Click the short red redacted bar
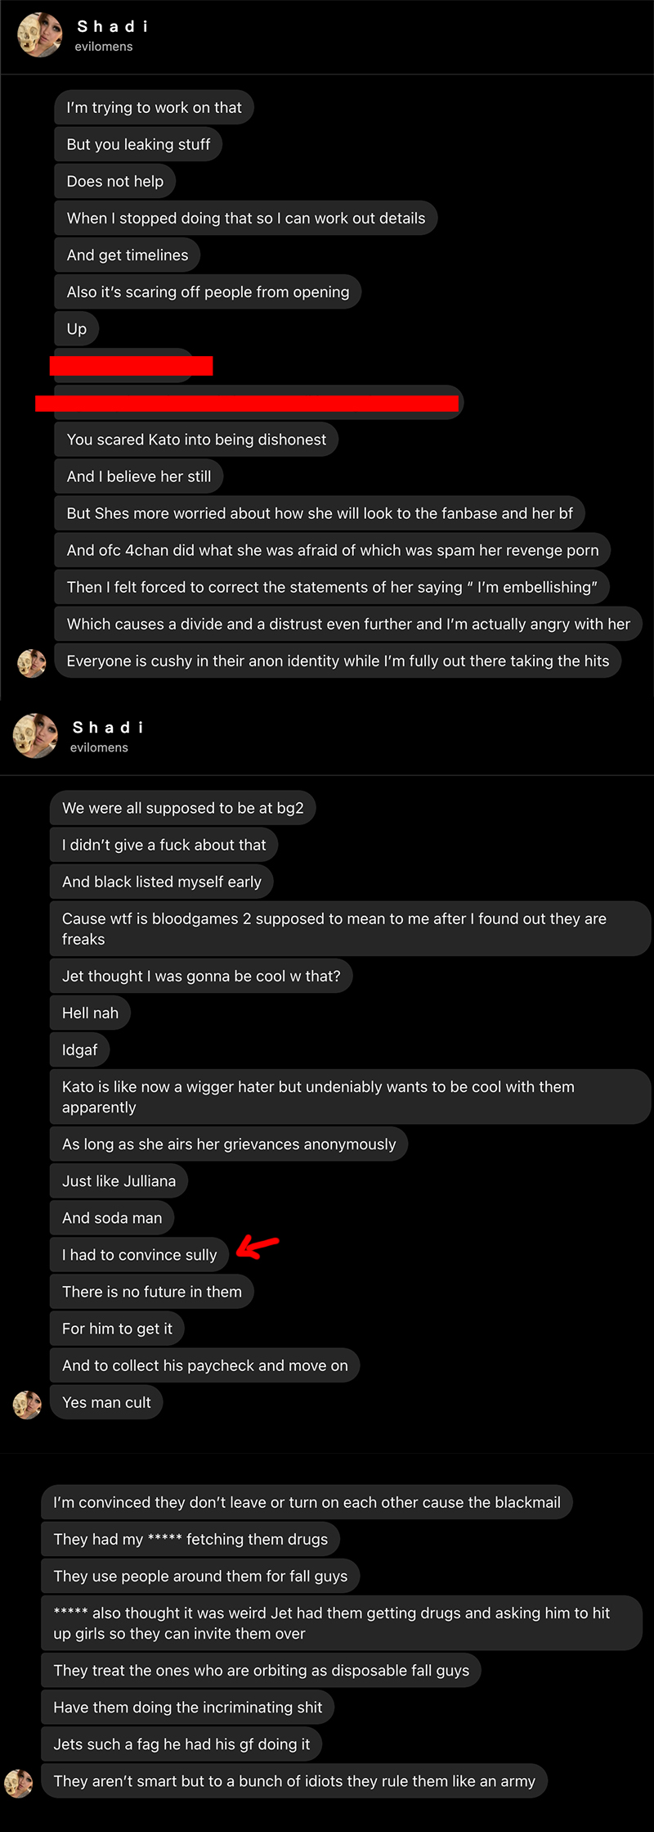Viewport: 654px width, 1832px height. coord(132,366)
